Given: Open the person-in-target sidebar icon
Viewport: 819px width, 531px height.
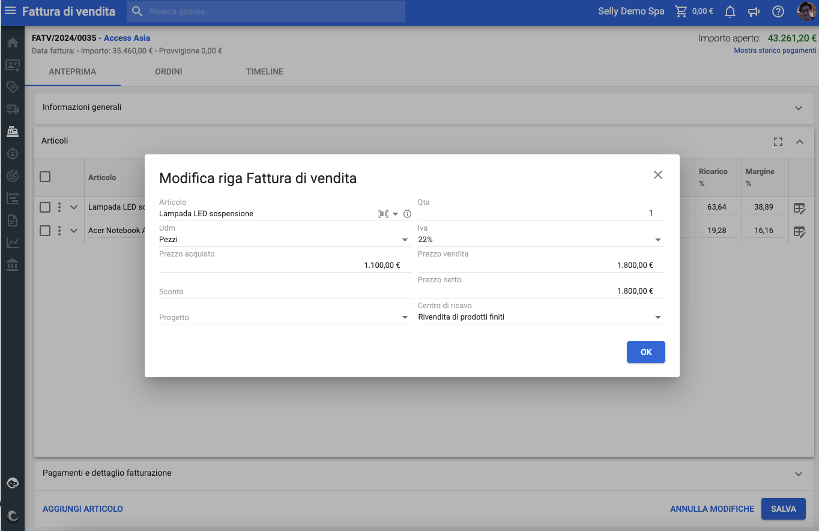Looking at the screenshot, I should [x=12, y=153].
